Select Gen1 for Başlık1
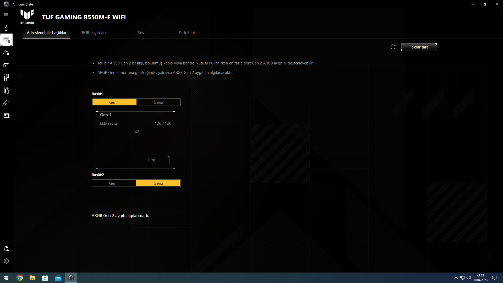503x283 pixels. pyautogui.click(x=114, y=102)
